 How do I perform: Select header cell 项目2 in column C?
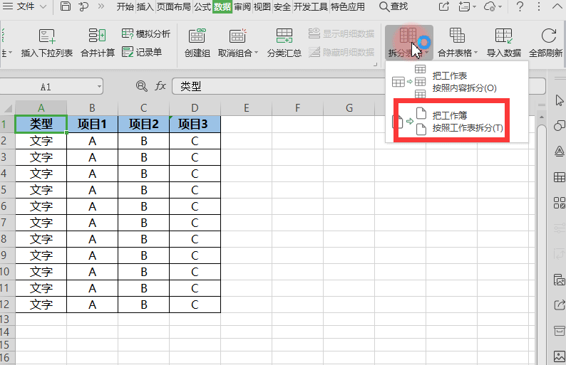[143, 124]
